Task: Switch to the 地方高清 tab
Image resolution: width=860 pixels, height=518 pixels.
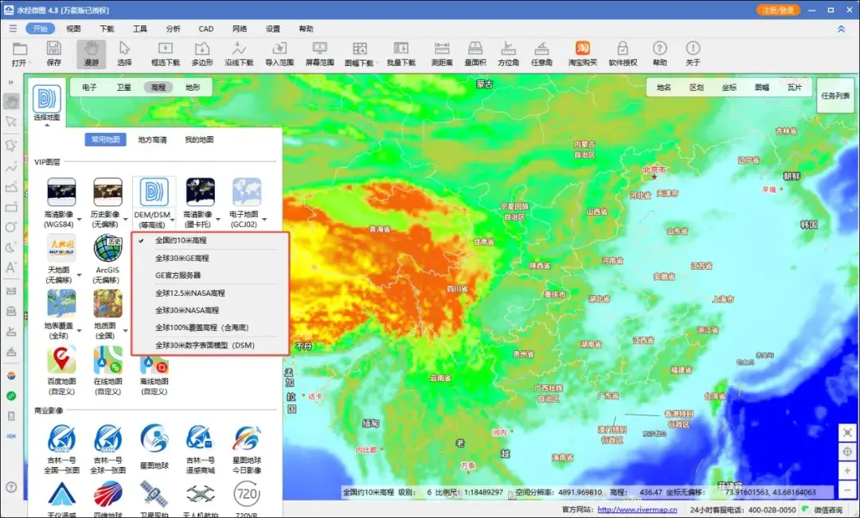Action: (x=152, y=140)
